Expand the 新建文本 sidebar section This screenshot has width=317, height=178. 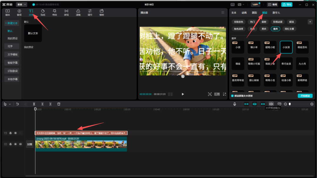[x=12, y=23]
